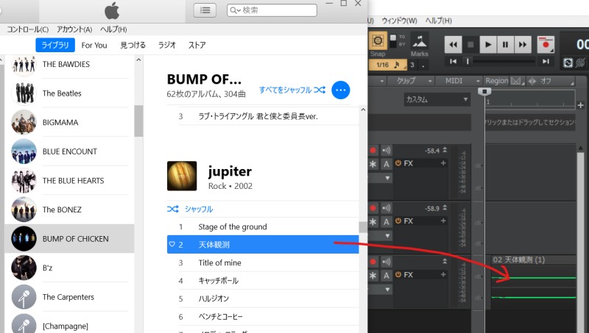Toggle the audio engine button in Cakewalk
Image resolution: width=589 pixels, height=333 pixels.
pos(568,62)
